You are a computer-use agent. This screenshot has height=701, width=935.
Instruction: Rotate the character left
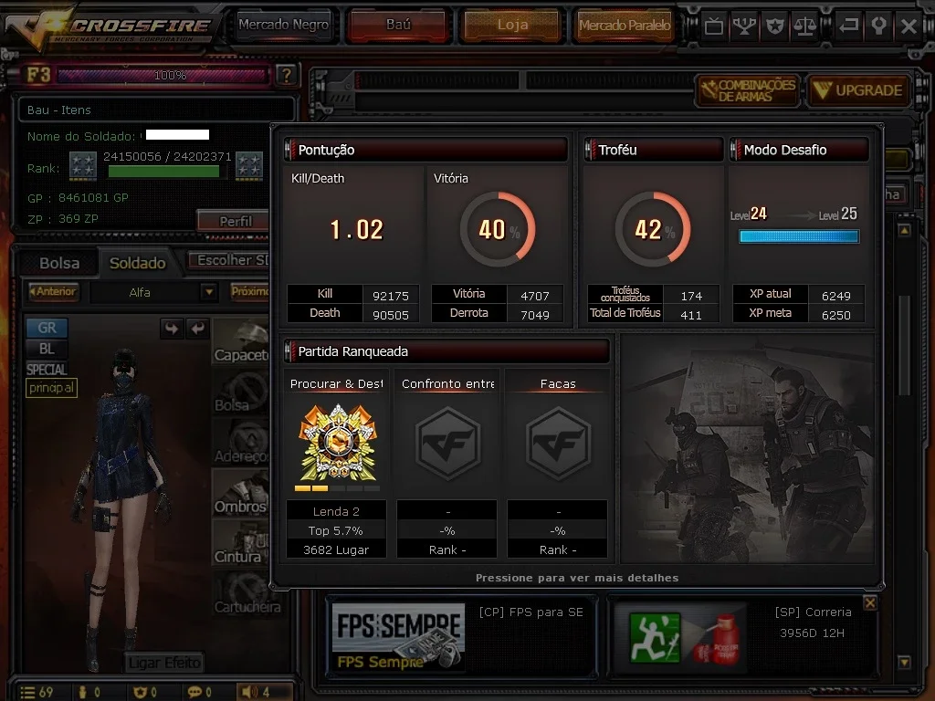(x=172, y=328)
